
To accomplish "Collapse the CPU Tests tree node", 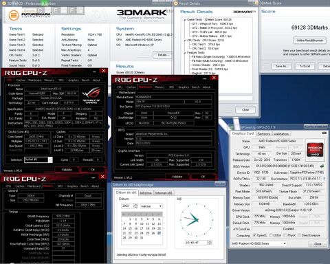I will tap(185, 41).
